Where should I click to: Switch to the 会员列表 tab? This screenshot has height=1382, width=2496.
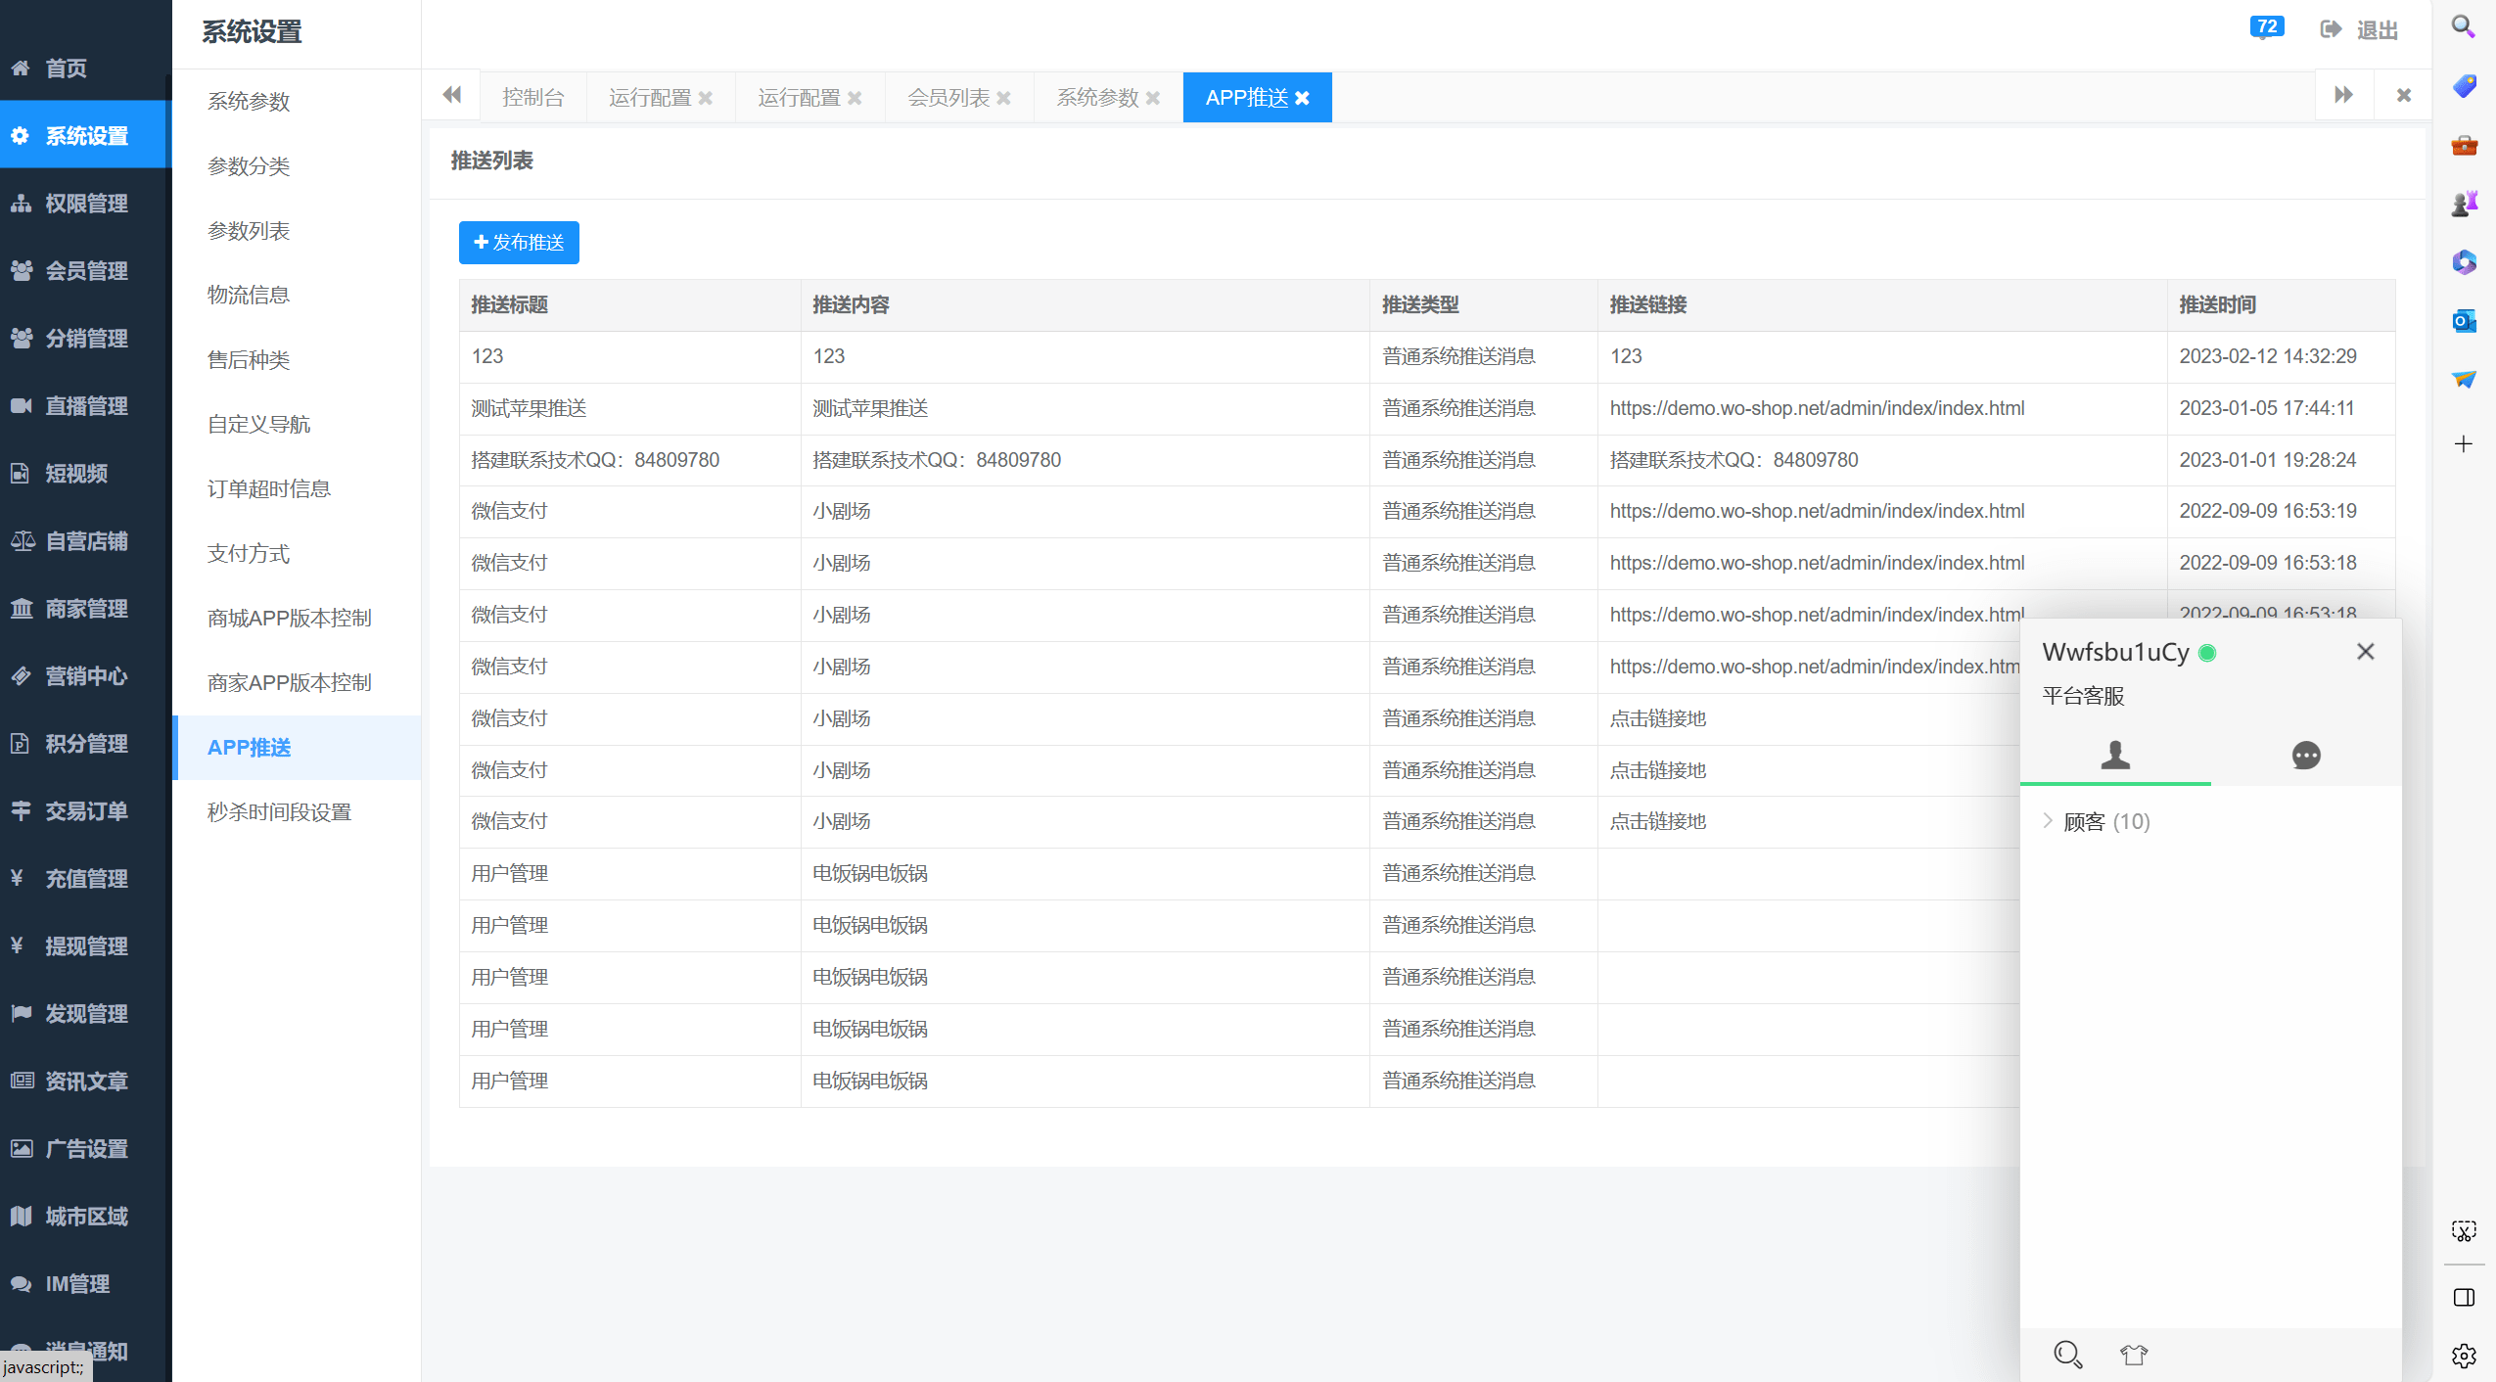click(x=948, y=98)
